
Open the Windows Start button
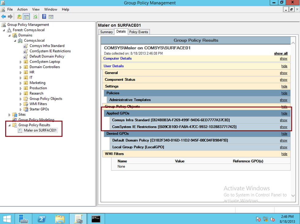pyautogui.click(x=7, y=219)
